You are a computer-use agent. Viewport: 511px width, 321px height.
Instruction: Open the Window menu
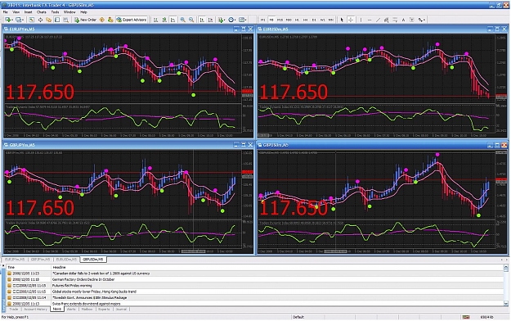coord(69,12)
